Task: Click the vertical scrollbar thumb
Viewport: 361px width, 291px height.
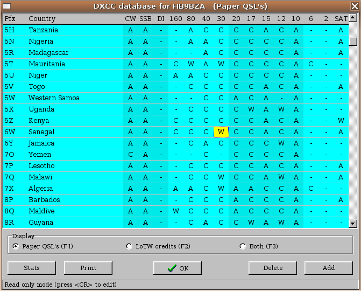Action: point(353,41)
